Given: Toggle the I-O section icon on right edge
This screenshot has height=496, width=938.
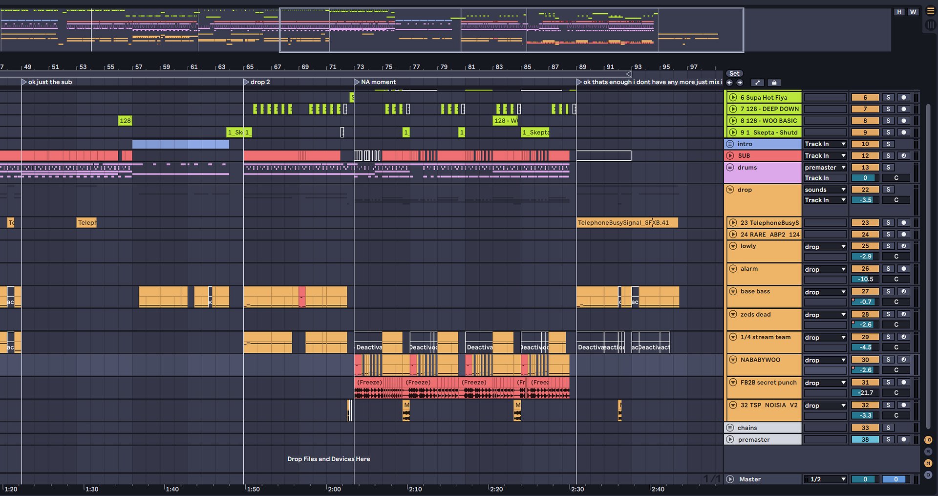Looking at the screenshot, I should [x=928, y=440].
